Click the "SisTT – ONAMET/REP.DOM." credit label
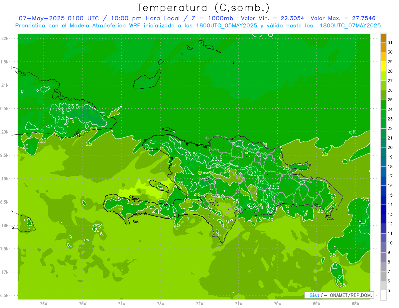The height and width of the screenshot is (308, 399). pyautogui.click(x=339, y=295)
